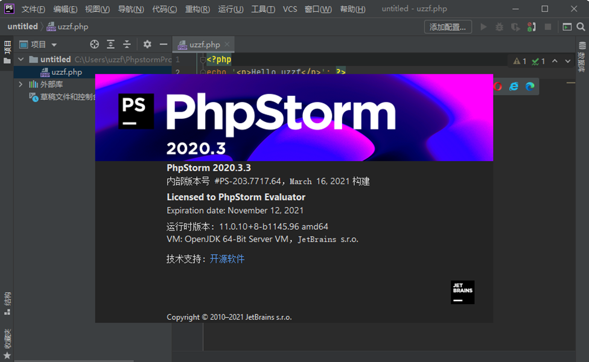
Task: Open the 工具(T) menu
Action: pyautogui.click(x=263, y=9)
